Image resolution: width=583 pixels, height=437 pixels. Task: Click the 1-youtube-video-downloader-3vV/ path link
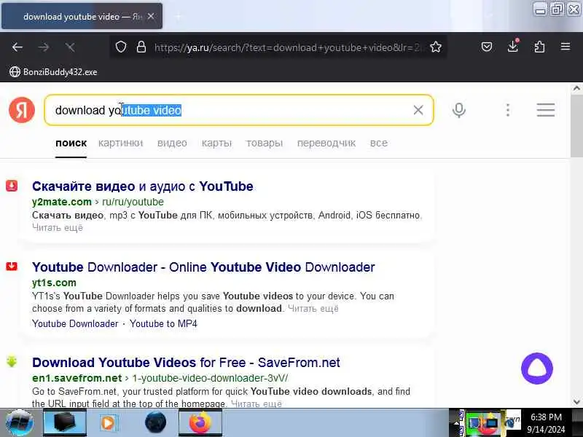(210, 378)
